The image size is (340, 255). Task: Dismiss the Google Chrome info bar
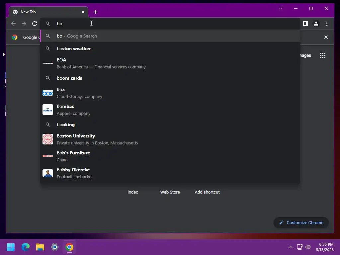coord(326,37)
